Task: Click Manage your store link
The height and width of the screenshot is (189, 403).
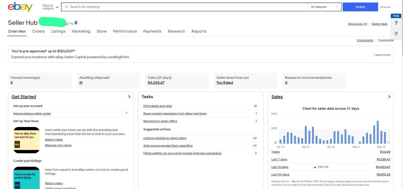Action: [58, 145]
